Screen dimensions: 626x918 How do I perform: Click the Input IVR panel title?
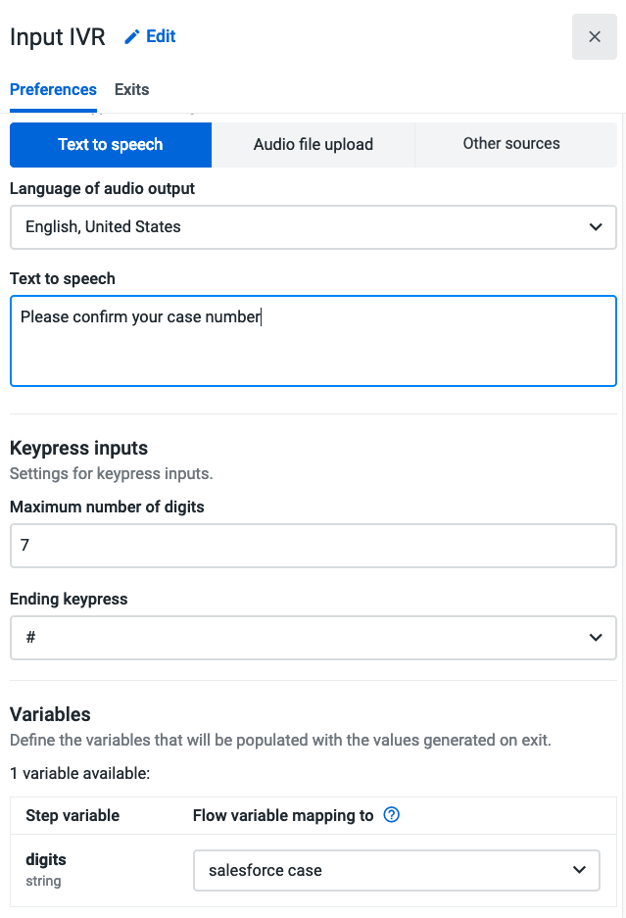point(58,37)
